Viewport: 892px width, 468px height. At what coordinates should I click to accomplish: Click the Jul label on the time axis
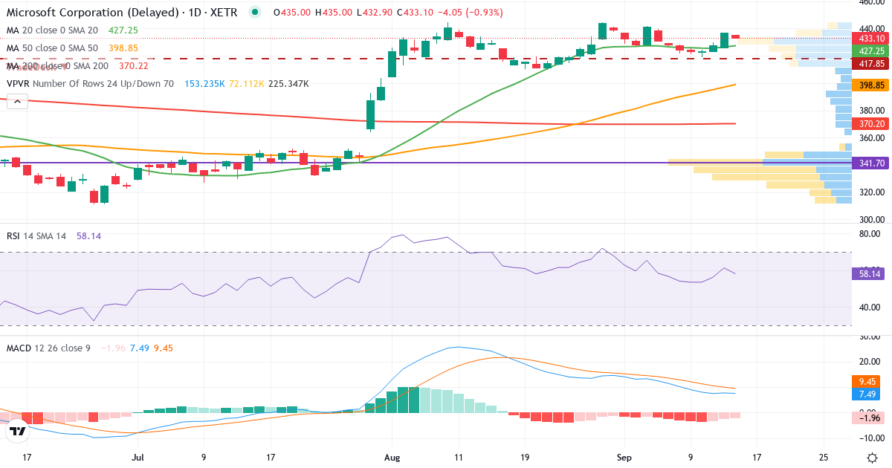[x=137, y=458]
